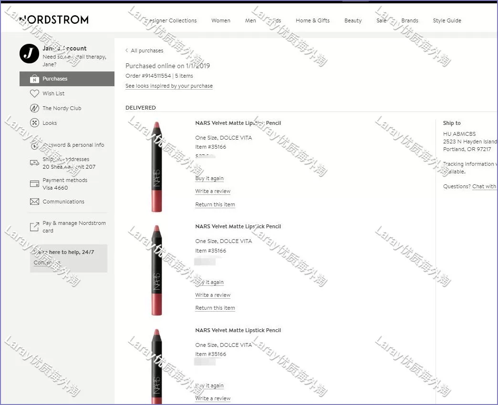Click the Wish List heart icon
This screenshot has width=498, height=405.
[34, 93]
